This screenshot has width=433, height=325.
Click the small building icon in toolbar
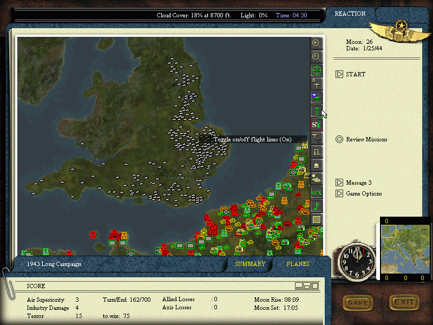(x=317, y=165)
